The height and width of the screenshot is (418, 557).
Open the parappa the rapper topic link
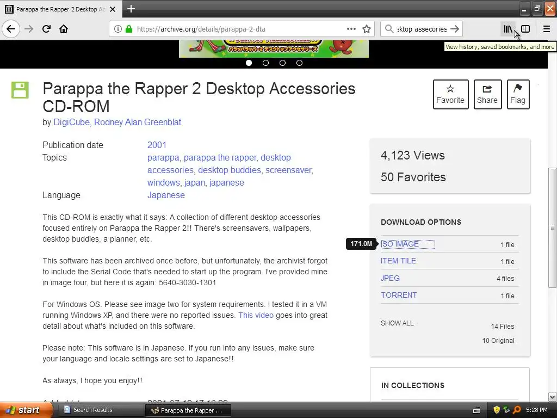click(220, 157)
